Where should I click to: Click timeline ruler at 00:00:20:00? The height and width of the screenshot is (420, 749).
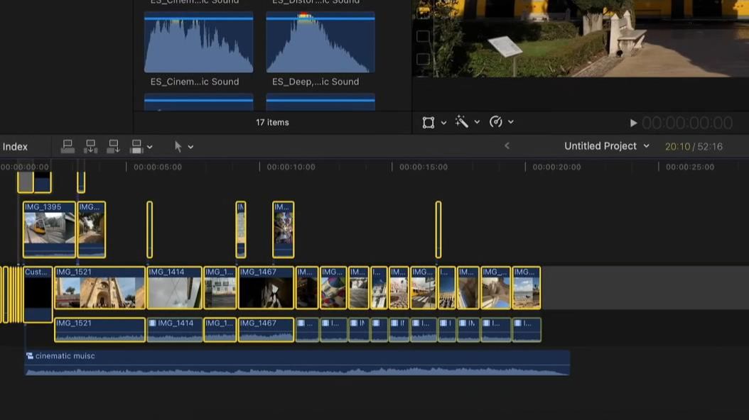pos(556,167)
